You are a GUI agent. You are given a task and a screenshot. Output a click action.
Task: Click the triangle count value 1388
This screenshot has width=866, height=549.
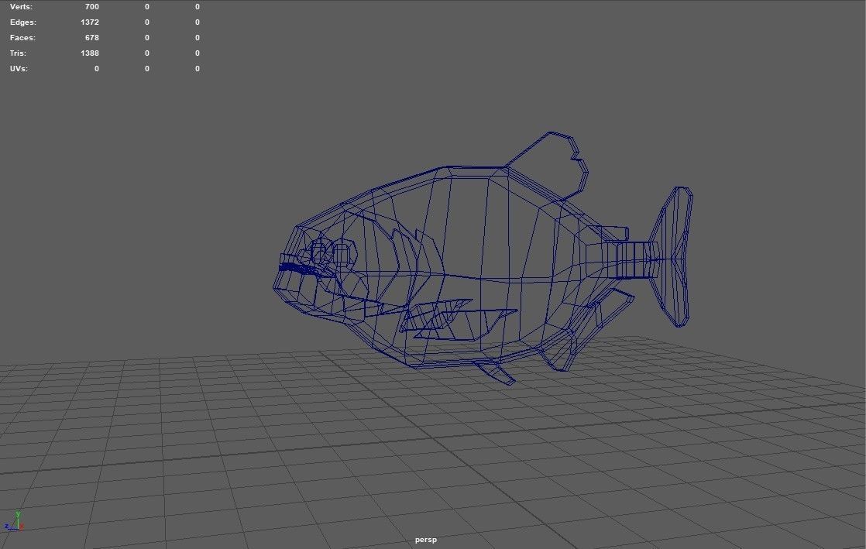[90, 53]
